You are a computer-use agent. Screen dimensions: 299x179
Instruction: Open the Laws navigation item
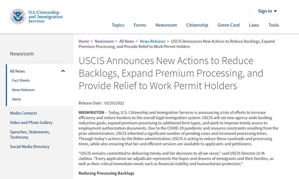tap(254, 25)
